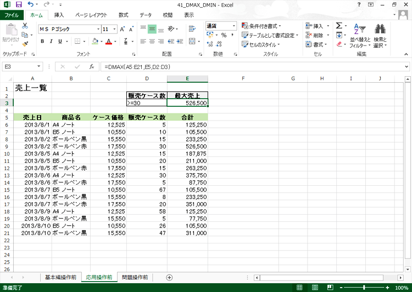Apply percent style format
The height and width of the screenshot is (292, 412).
(x=224, y=35)
